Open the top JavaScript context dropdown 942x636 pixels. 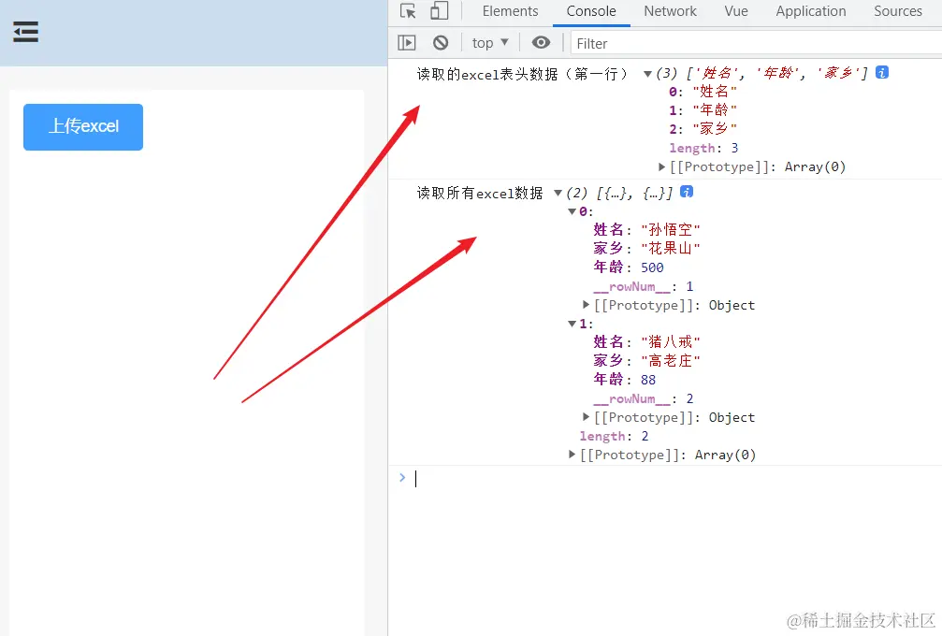490,43
